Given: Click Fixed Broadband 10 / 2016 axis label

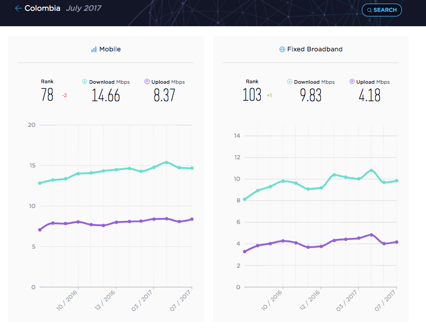Looking at the screenshot, I should click(272, 300).
